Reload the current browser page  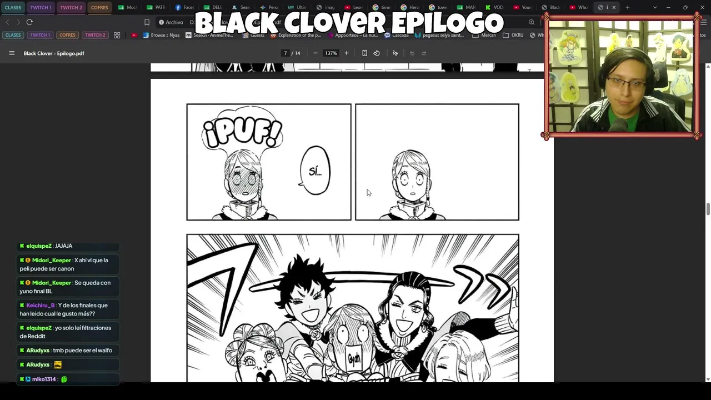point(29,22)
